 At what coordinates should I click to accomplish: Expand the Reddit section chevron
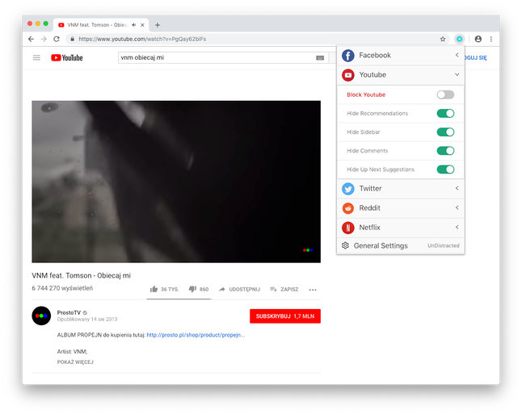tap(457, 208)
